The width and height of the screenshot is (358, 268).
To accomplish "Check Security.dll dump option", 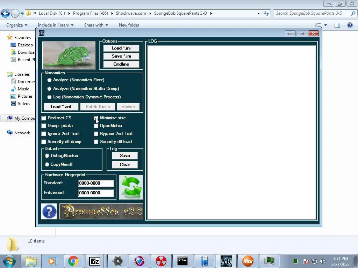I will (x=44, y=142).
